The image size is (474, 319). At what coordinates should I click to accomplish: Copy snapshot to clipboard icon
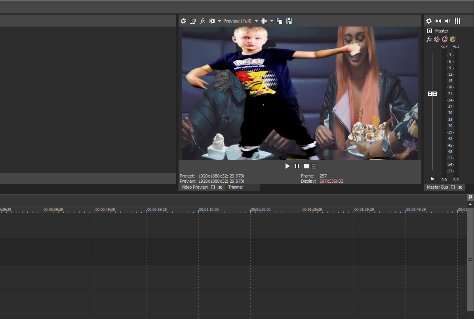click(x=280, y=21)
